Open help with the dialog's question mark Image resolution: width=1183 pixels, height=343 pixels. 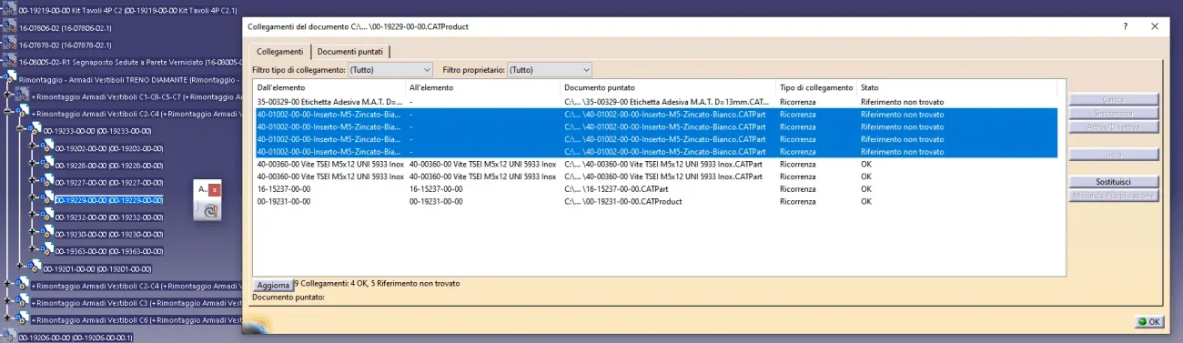1126,26
